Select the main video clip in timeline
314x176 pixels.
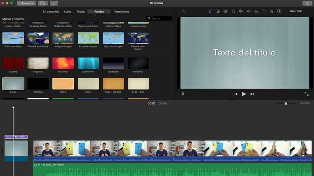click(172, 149)
